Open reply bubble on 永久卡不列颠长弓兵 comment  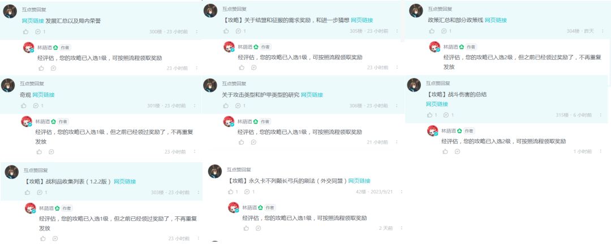[247, 191]
